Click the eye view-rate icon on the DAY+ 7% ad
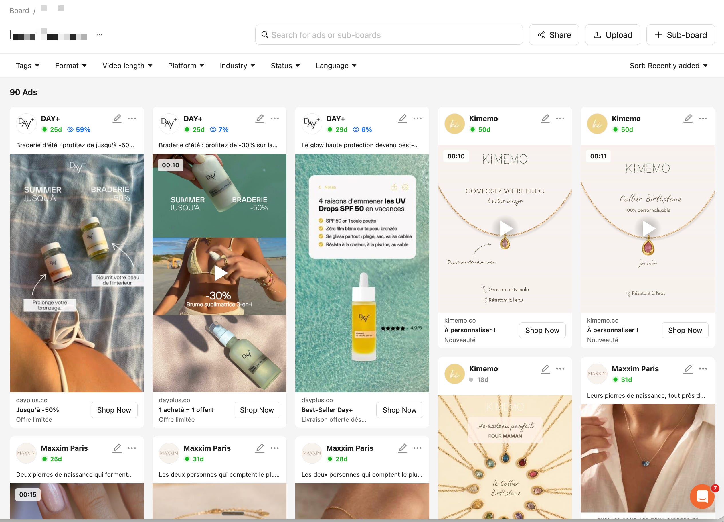This screenshot has width=724, height=522. [213, 129]
